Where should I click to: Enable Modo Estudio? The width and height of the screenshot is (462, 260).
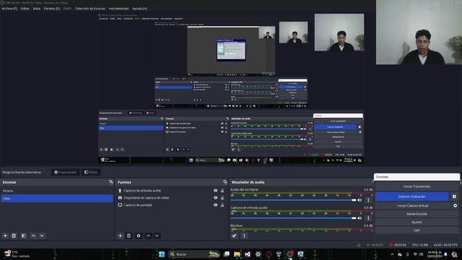[417, 214]
